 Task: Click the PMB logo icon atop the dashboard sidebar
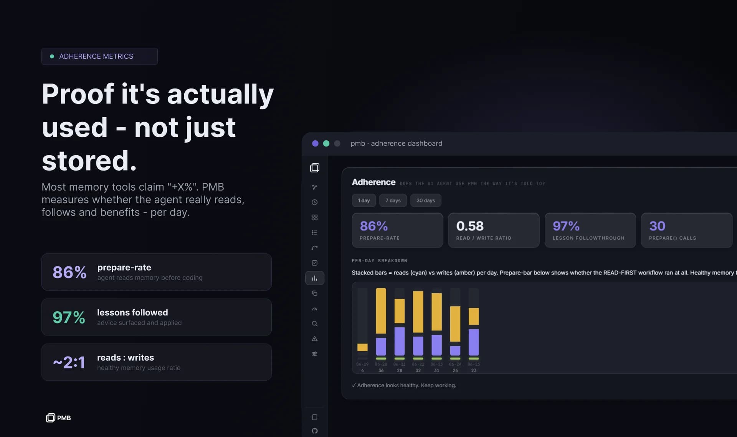[x=315, y=168]
